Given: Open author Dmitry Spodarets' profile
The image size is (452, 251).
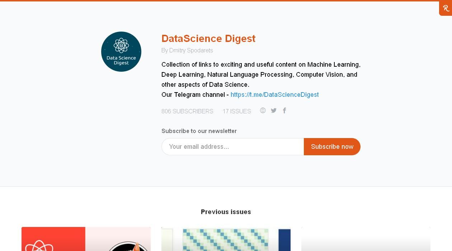Looking at the screenshot, I should (191, 51).
